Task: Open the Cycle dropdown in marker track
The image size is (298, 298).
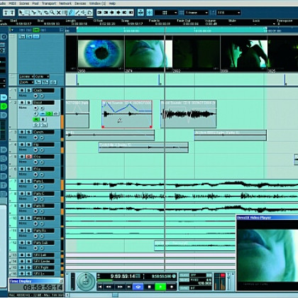Action: [42, 77]
